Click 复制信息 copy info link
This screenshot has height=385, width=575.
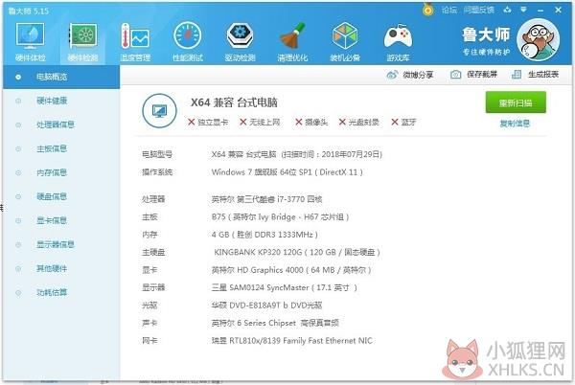[x=515, y=124]
